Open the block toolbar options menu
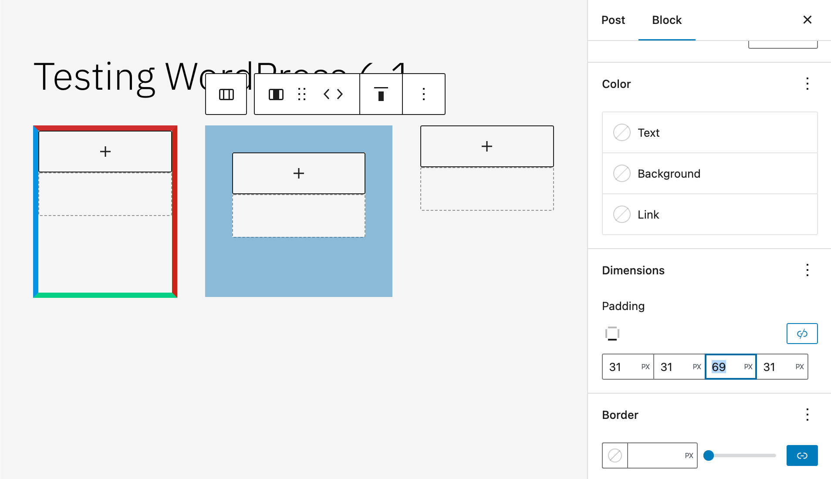 tap(424, 94)
